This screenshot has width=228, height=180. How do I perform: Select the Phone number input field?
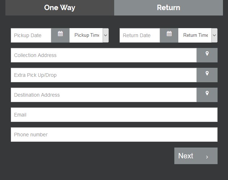[x=114, y=135]
